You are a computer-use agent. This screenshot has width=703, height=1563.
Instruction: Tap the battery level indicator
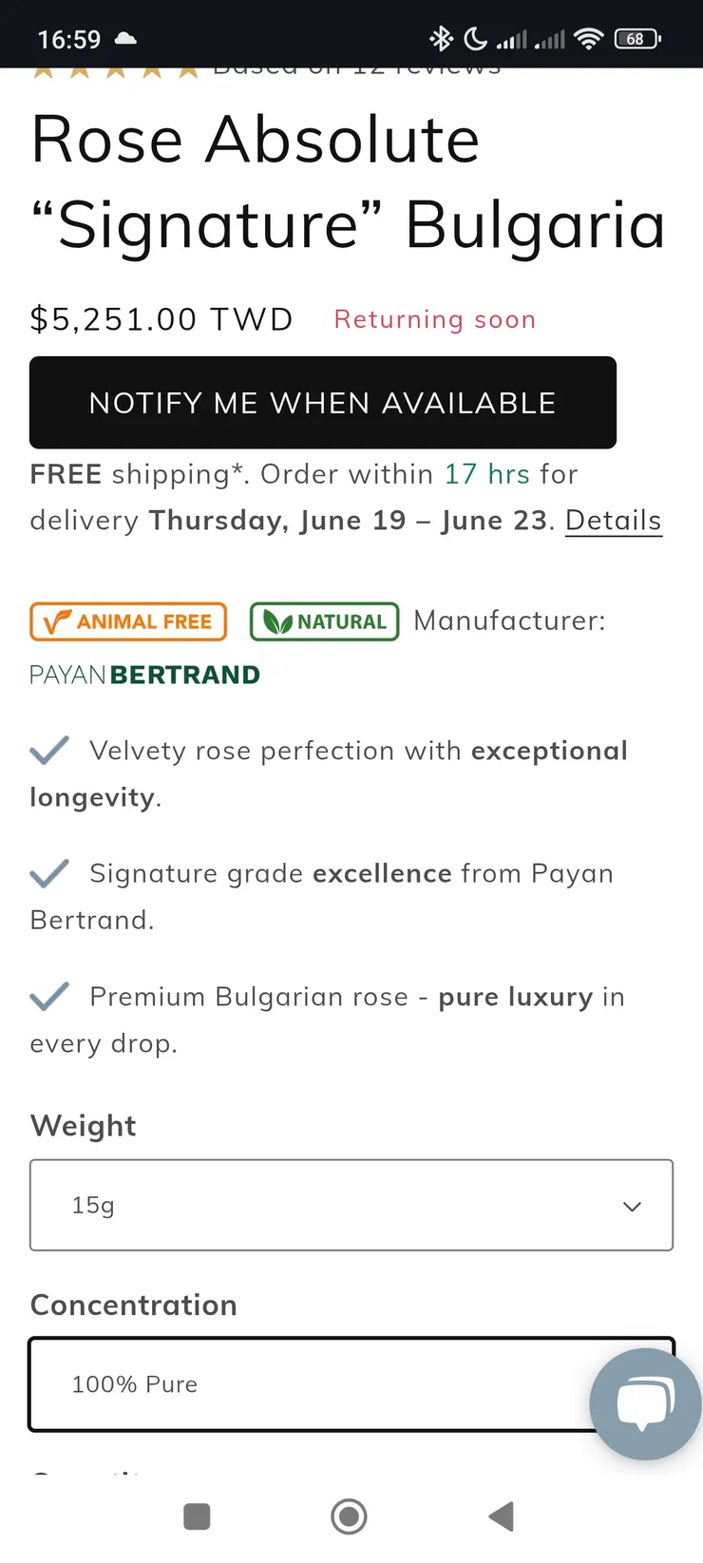tap(637, 39)
